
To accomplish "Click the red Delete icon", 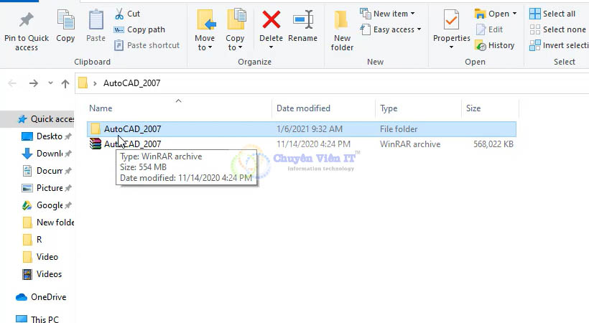I will click(272, 19).
